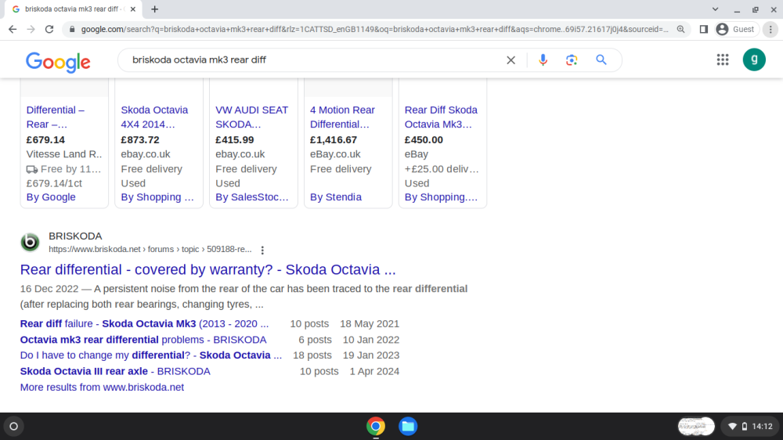Click the 'By Shopping ...' link under £873.72
The height and width of the screenshot is (440, 783).
click(x=157, y=197)
